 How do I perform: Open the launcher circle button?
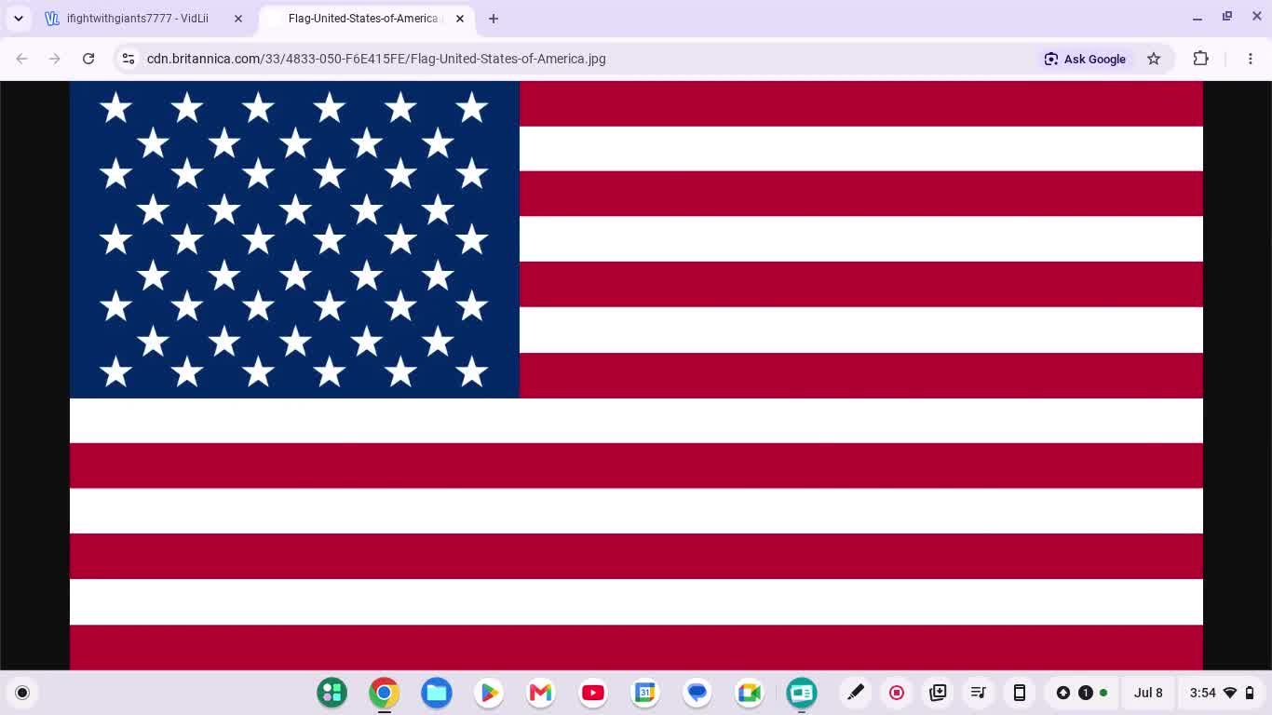22,693
